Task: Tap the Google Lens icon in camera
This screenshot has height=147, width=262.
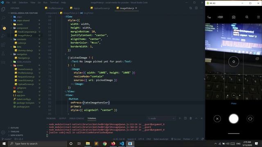Action: 247,17
